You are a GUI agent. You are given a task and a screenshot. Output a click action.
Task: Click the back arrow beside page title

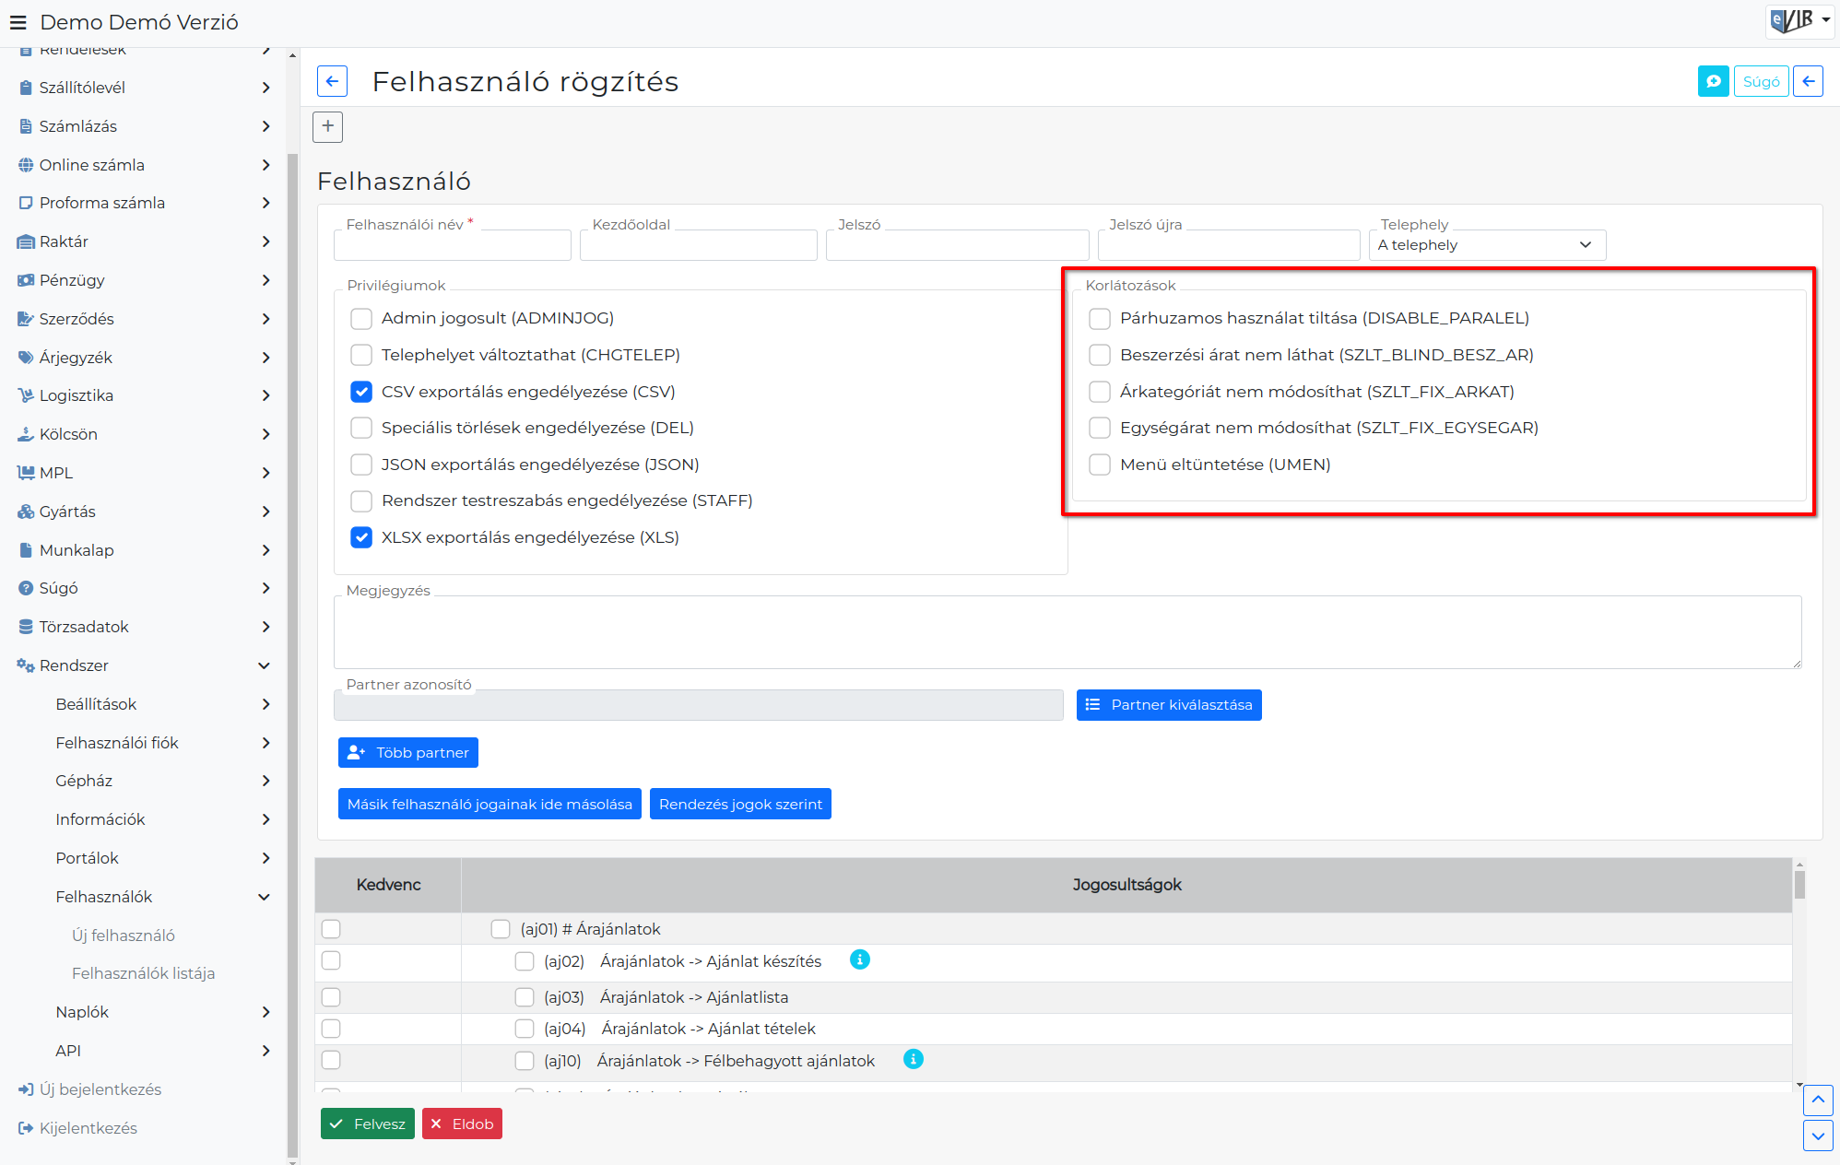[x=332, y=81]
